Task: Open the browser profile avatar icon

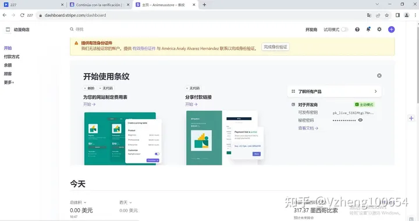Action: click(406, 15)
